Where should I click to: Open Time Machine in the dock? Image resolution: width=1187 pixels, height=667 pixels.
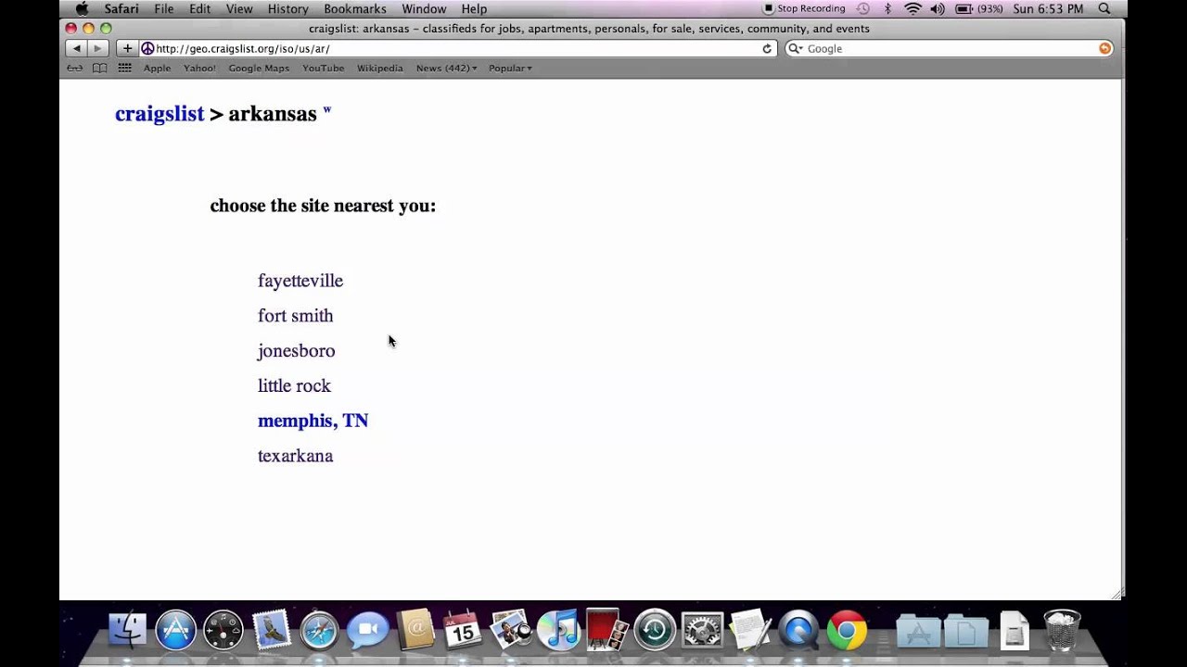(x=655, y=630)
